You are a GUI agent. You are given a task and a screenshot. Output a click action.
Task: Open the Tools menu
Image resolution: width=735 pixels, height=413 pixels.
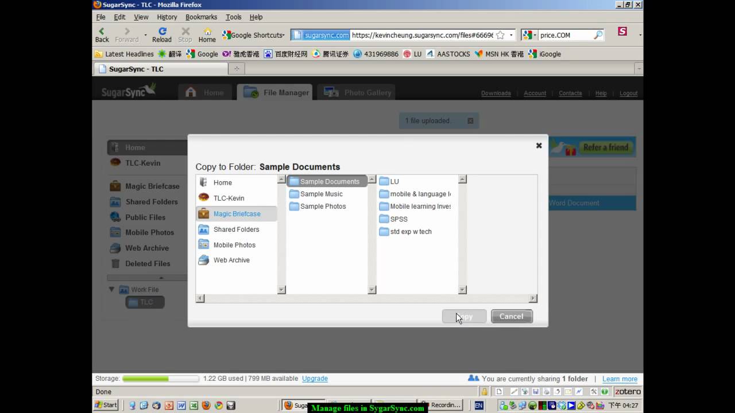[234, 17]
